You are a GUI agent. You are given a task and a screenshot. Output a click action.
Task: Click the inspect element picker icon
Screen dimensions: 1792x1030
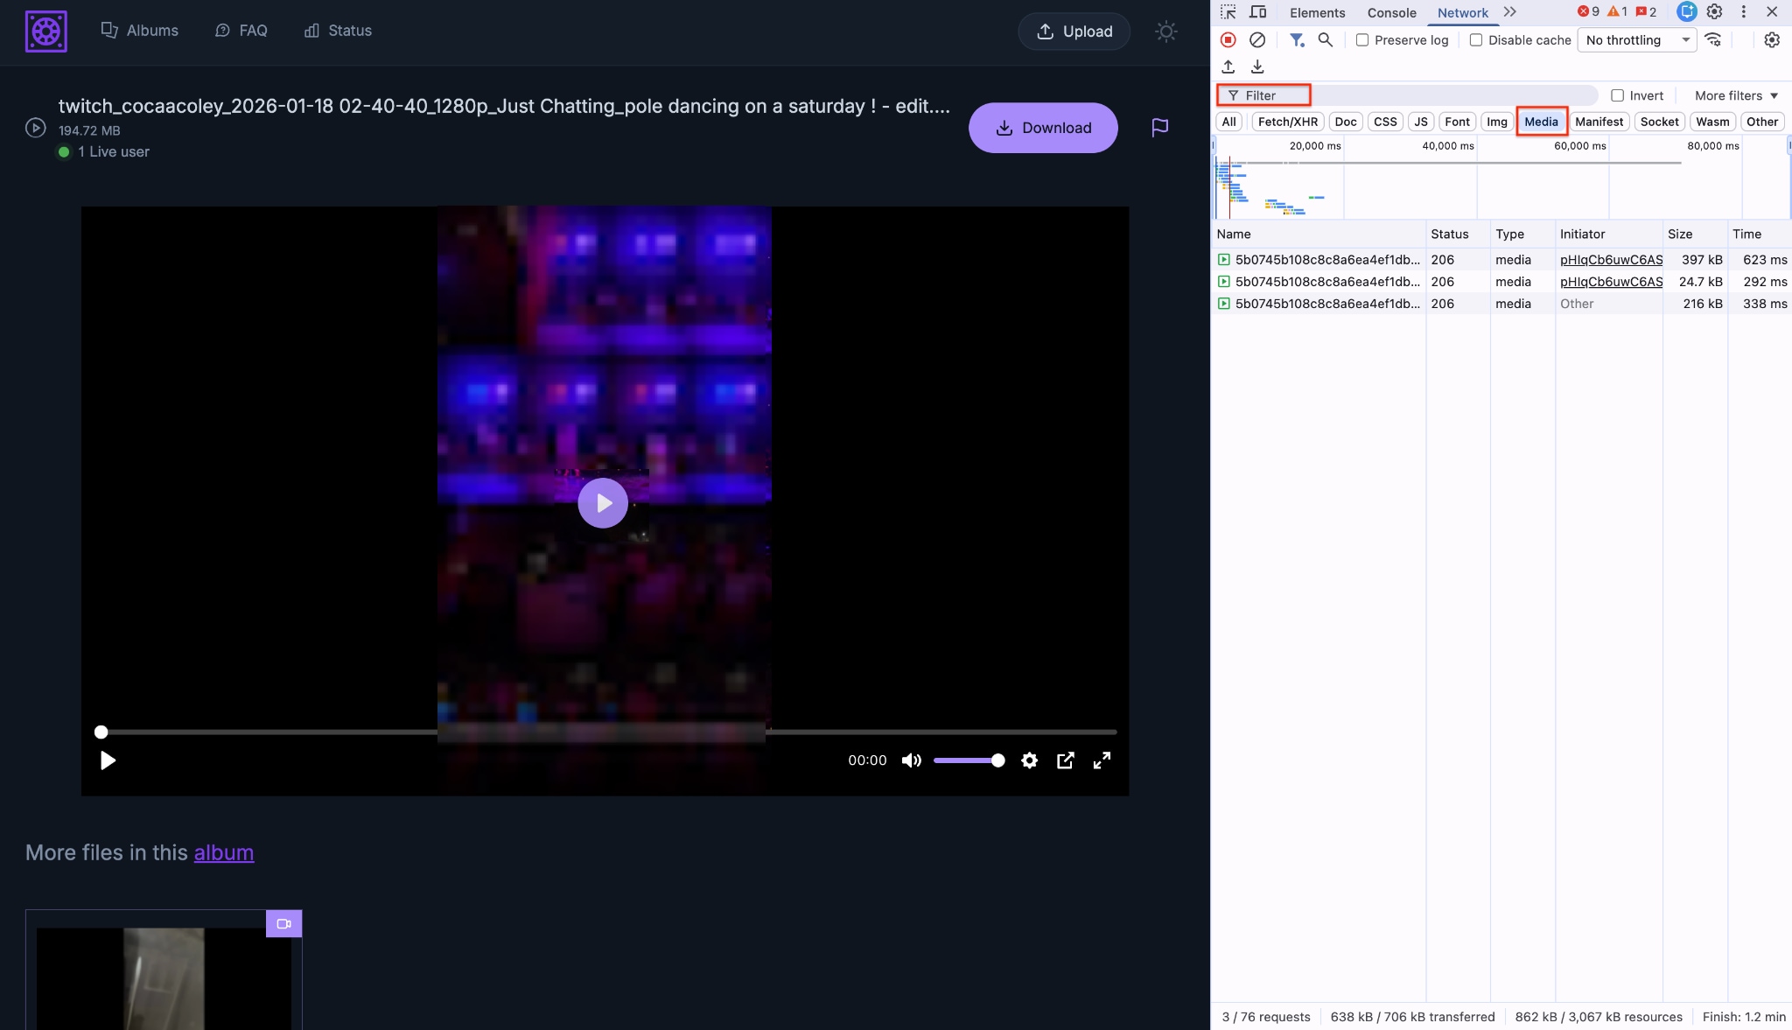(1228, 12)
